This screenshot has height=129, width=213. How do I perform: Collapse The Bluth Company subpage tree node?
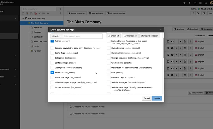click(27, 23)
